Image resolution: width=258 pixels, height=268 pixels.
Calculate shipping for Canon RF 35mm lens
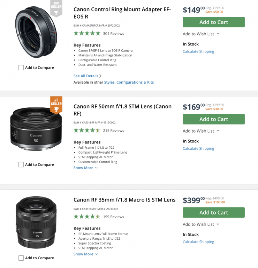coord(198,242)
